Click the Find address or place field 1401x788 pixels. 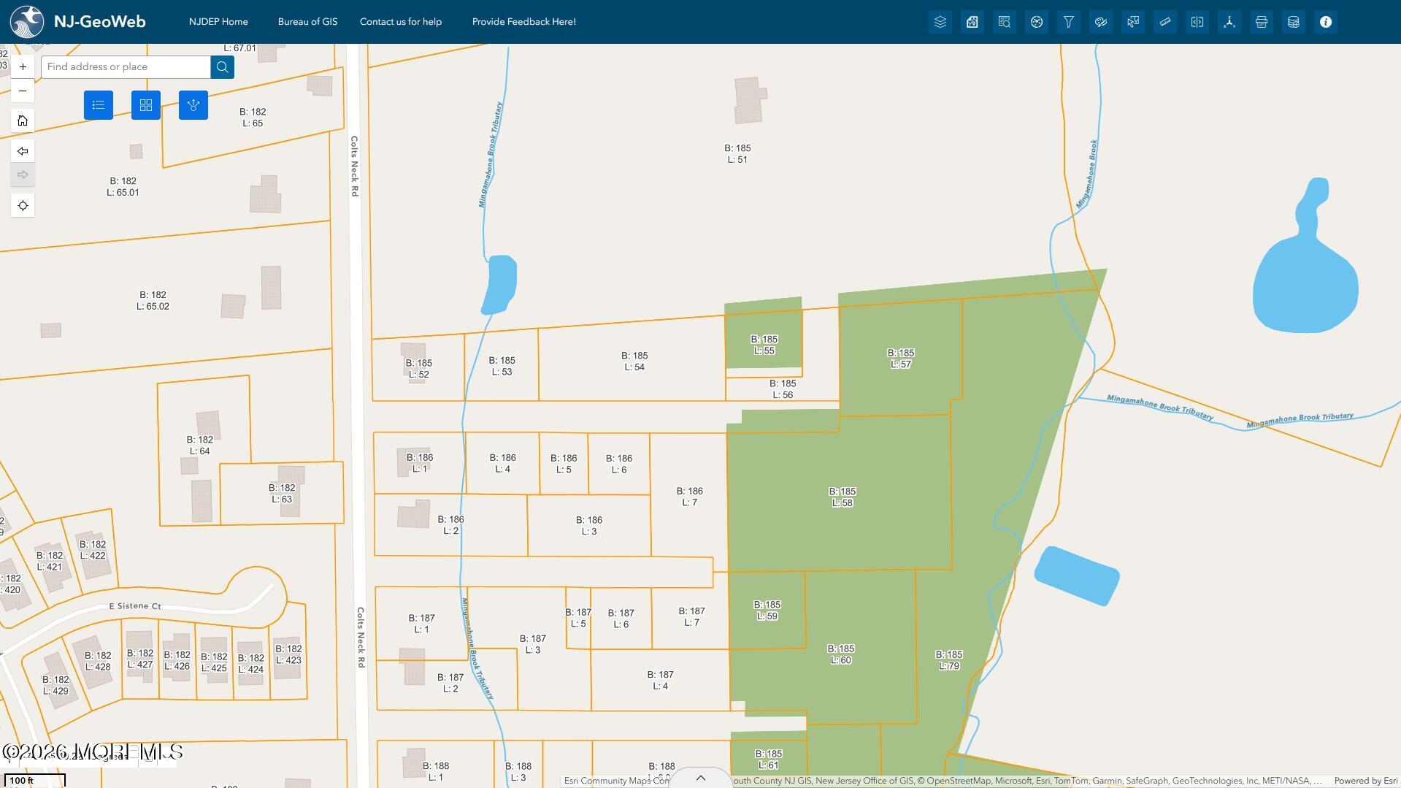(126, 66)
